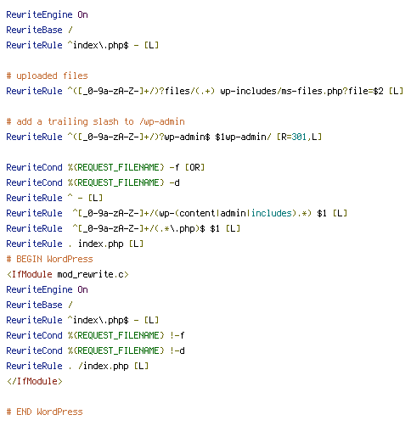The height and width of the screenshot is (426, 411).
Task: Click ms-files.php in the uploaded files rule
Action: [x=312, y=91]
